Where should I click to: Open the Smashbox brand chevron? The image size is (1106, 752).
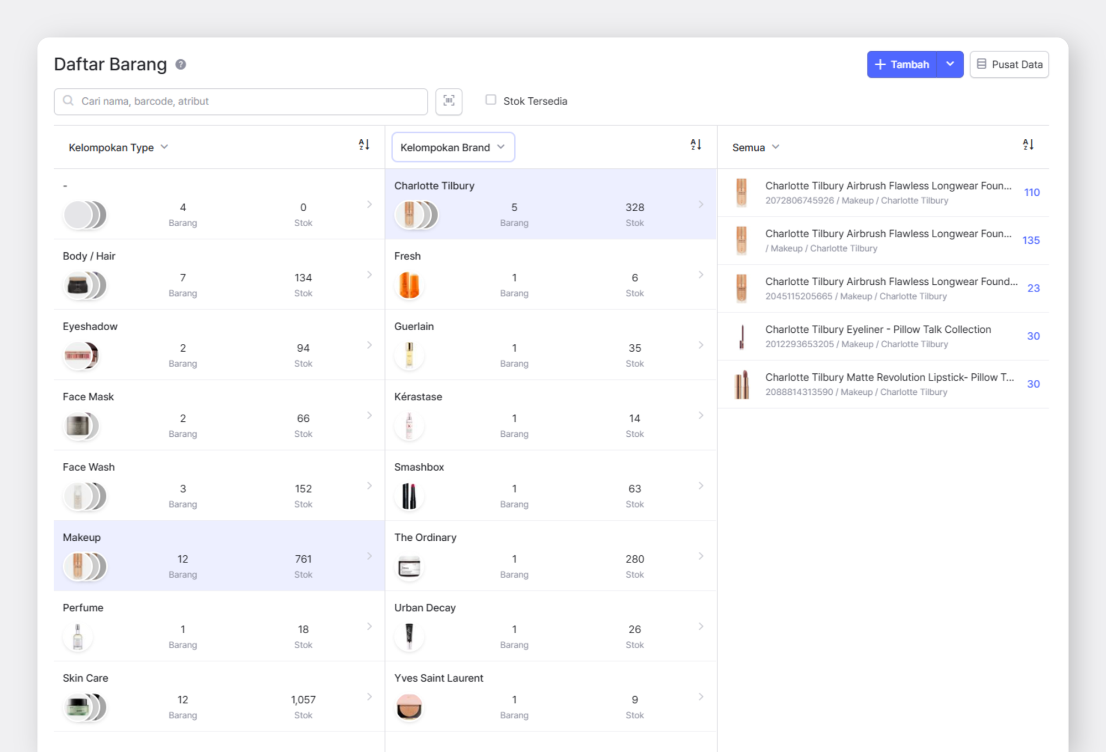tap(701, 485)
